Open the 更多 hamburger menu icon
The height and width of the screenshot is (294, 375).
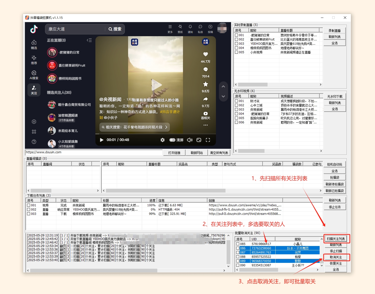tap(170, 27)
